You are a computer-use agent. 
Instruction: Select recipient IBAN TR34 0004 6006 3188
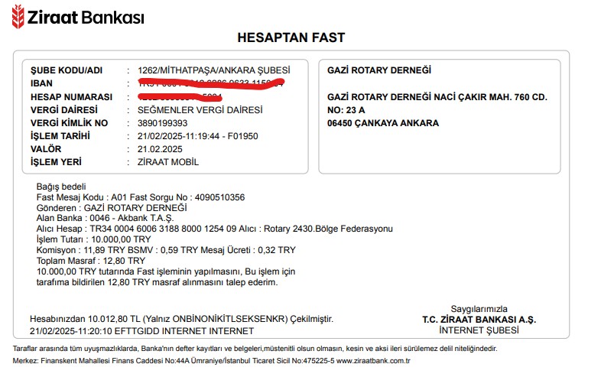(x=135, y=229)
